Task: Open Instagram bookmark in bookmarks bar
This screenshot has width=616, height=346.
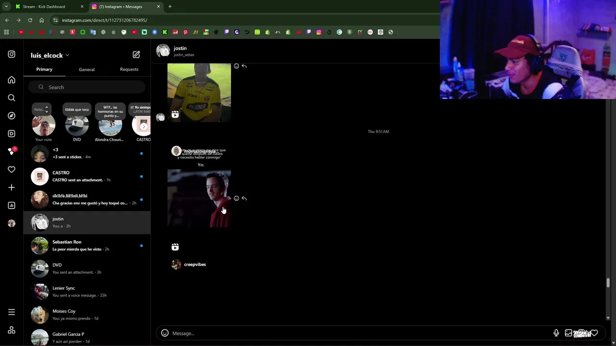Action: pyautogui.click(x=319, y=32)
